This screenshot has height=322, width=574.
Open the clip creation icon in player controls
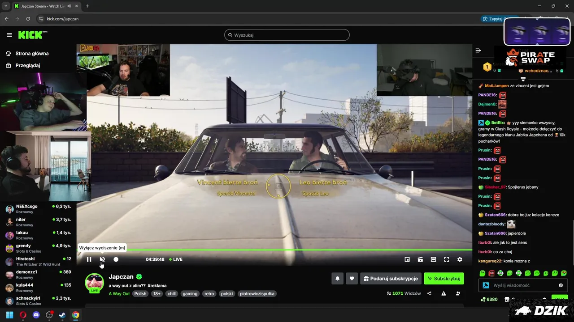coord(420,259)
